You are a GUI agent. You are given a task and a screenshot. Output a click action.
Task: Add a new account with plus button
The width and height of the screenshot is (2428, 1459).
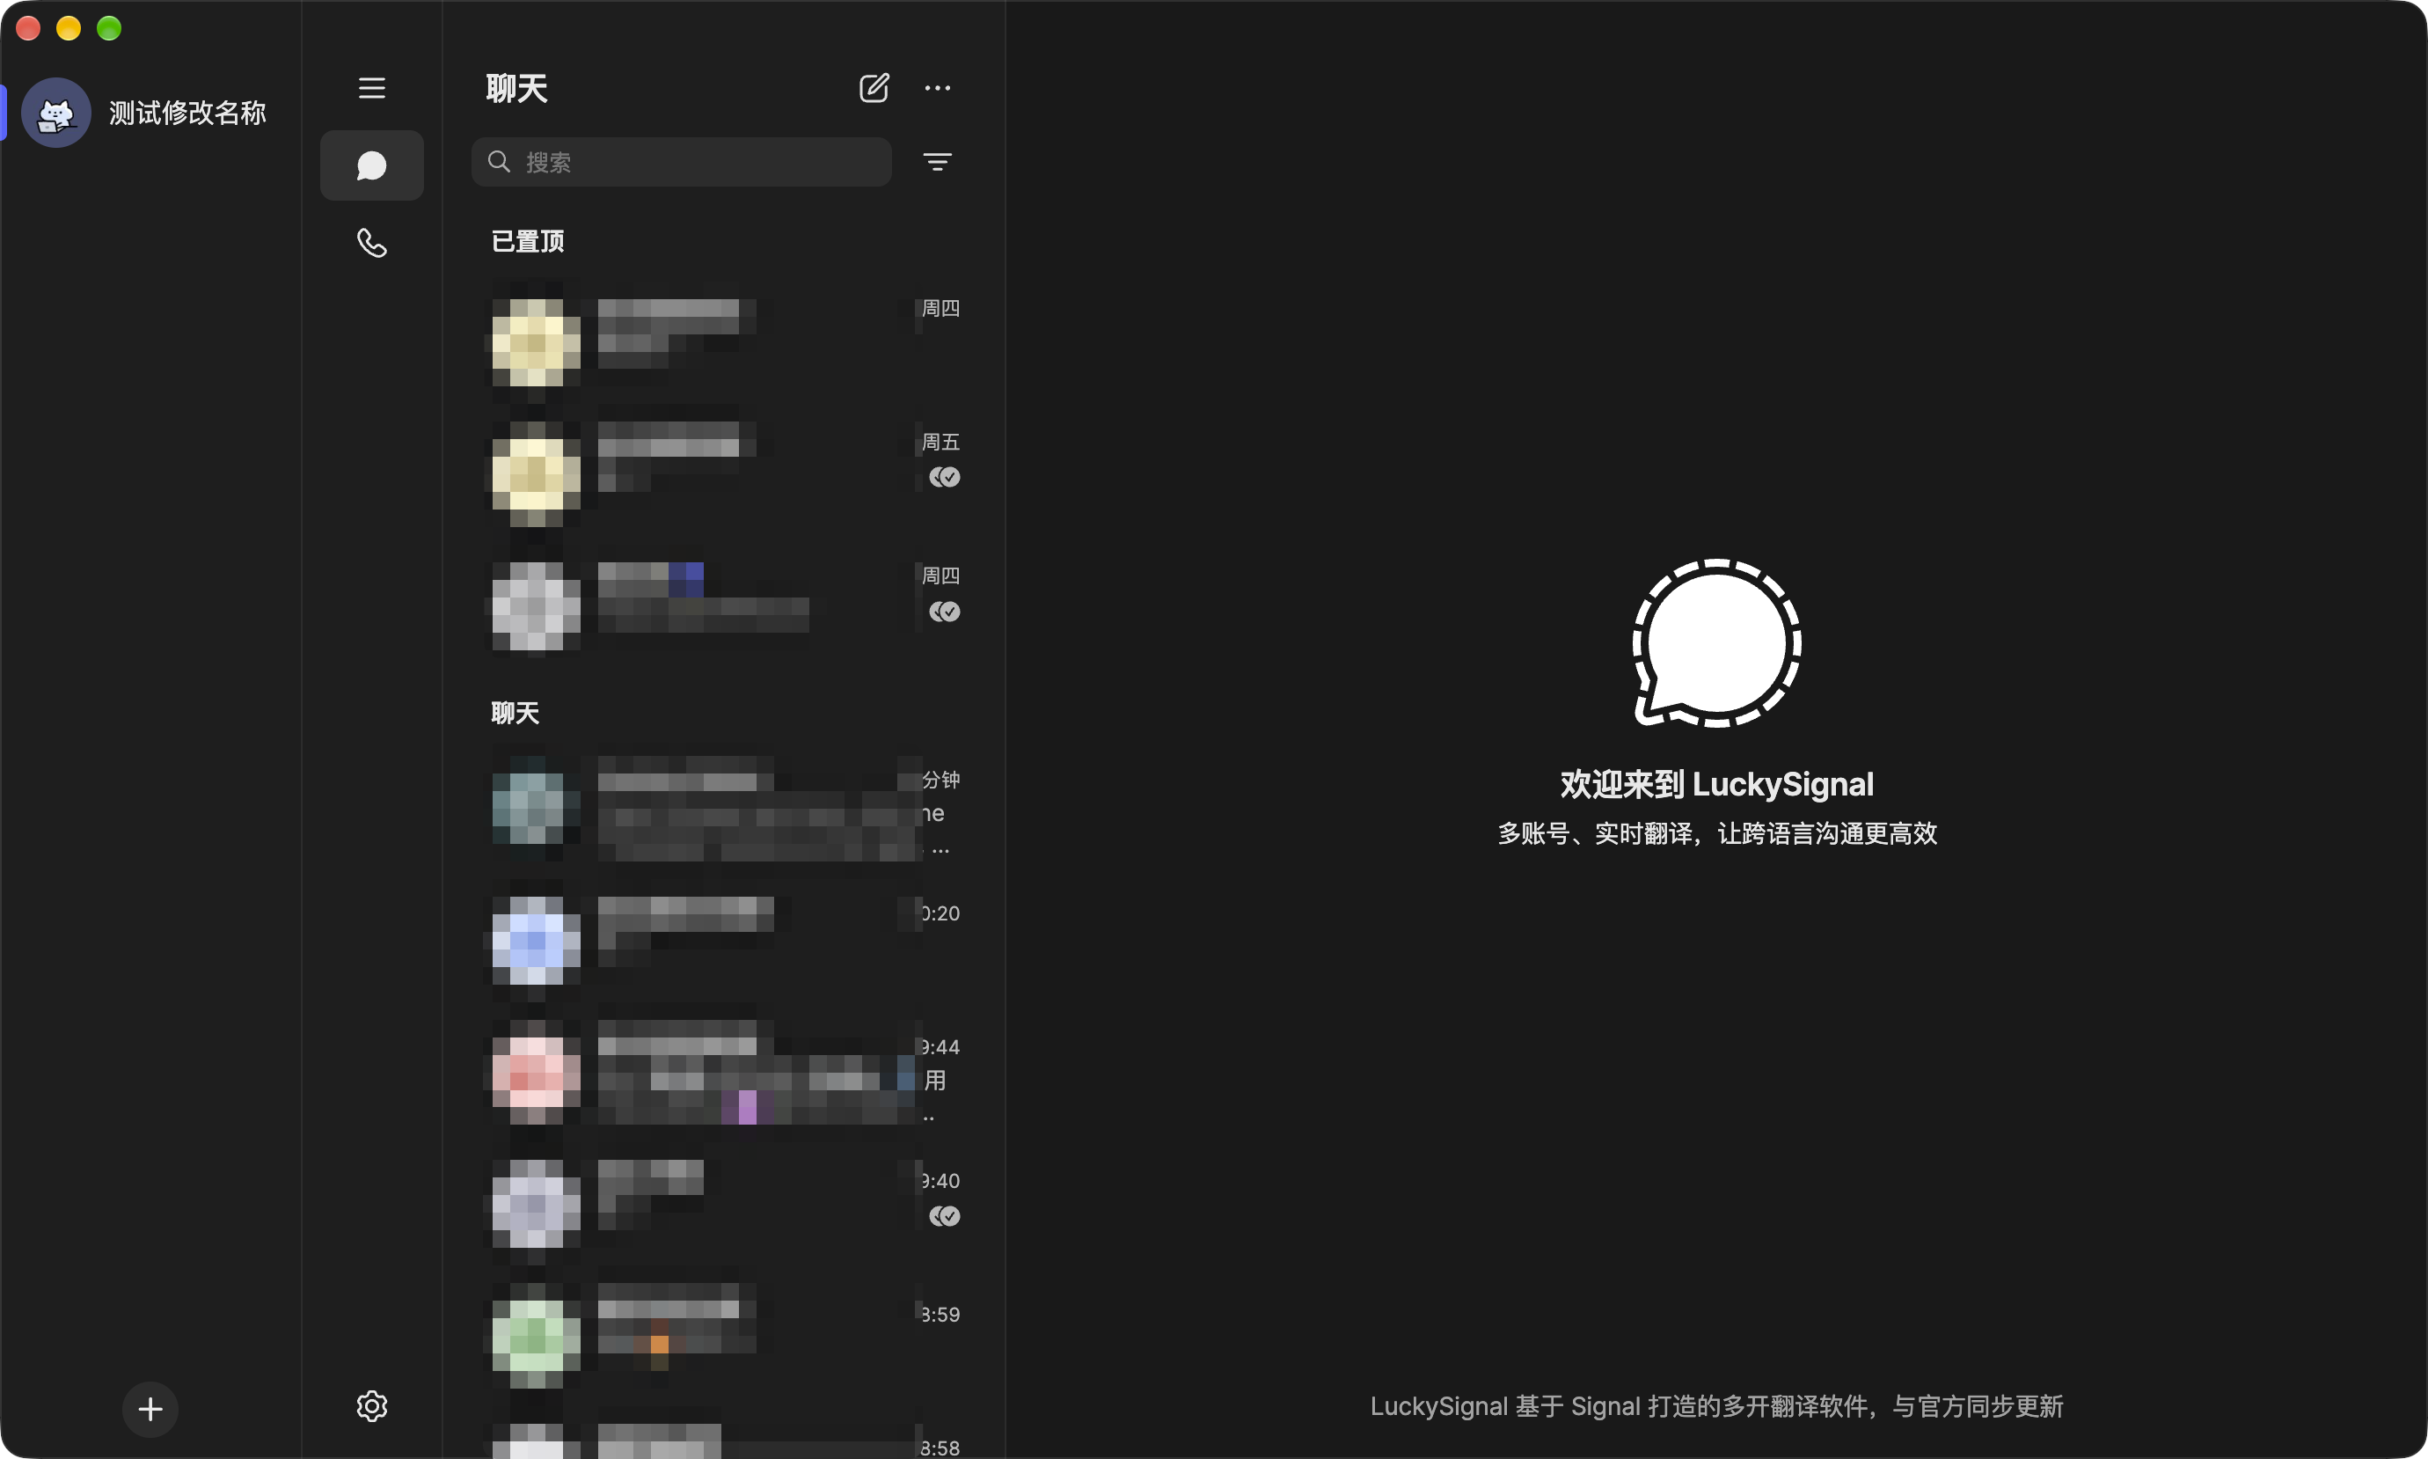click(x=150, y=1409)
